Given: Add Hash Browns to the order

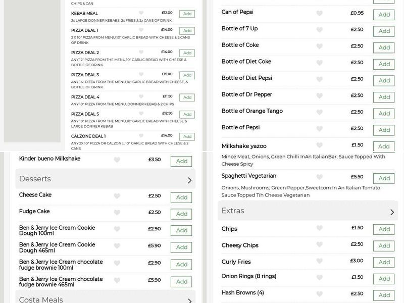Looking at the screenshot, I should [x=383, y=294].
